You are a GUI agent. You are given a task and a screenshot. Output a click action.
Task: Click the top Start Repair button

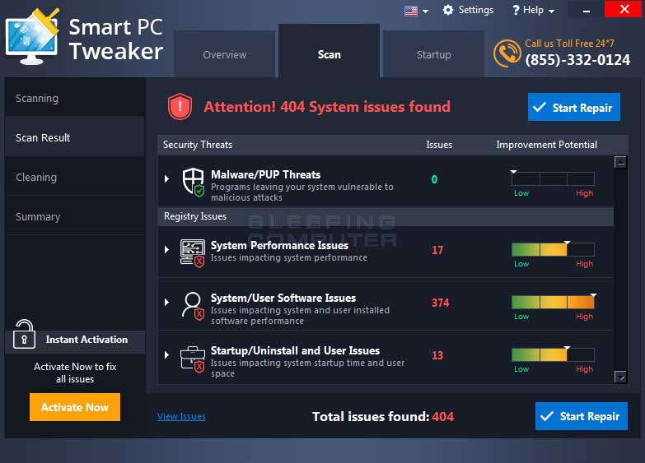pyautogui.click(x=574, y=107)
